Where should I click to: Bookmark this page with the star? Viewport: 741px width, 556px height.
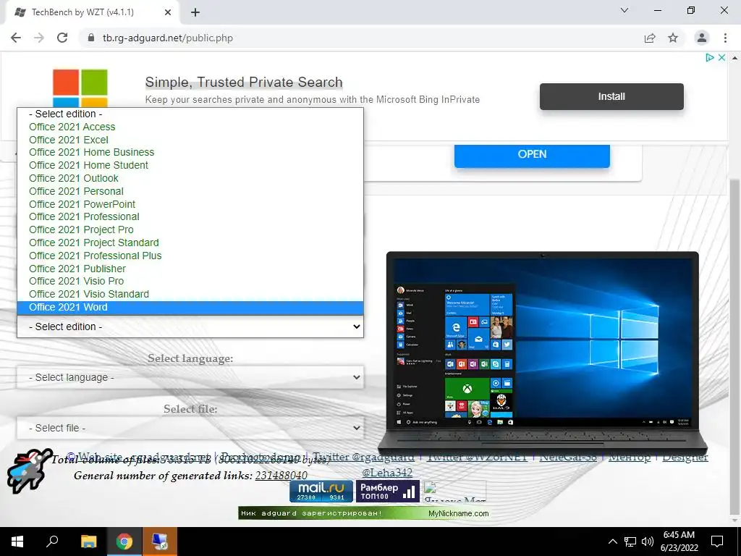click(673, 38)
